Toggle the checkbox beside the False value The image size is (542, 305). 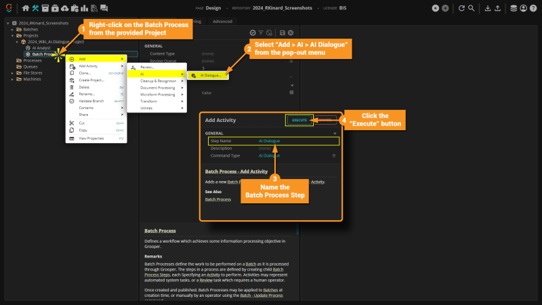(x=291, y=92)
